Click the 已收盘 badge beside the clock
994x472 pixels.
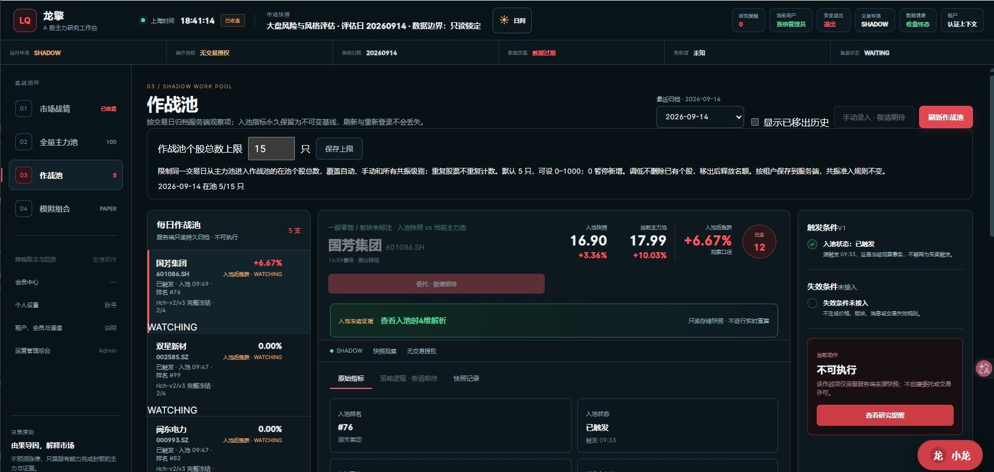[x=232, y=20]
